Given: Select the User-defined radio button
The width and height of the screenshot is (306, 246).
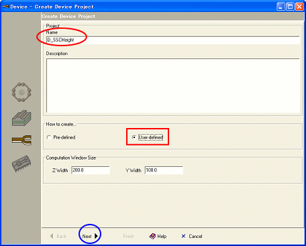Looking at the screenshot, I should coord(134,137).
